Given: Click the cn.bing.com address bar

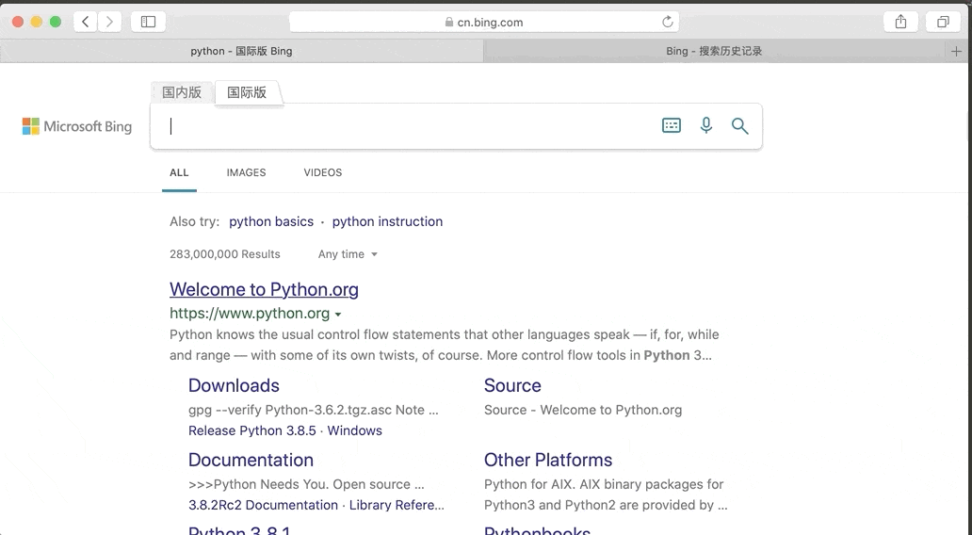Looking at the screenshot, I should coord(484,22).
